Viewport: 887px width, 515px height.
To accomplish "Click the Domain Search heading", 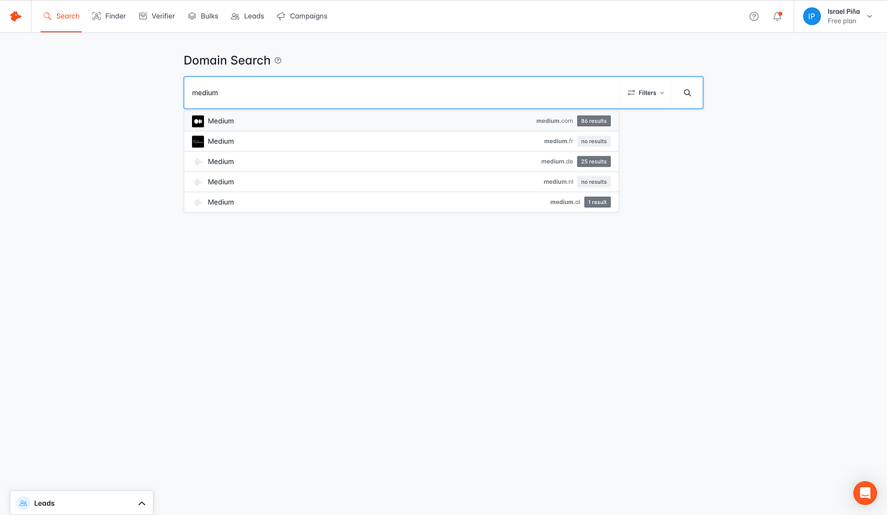I will coord(227,61).
